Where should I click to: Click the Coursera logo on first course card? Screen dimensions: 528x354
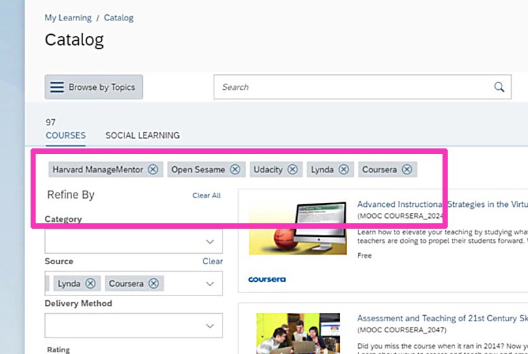[x=267, y=279]
